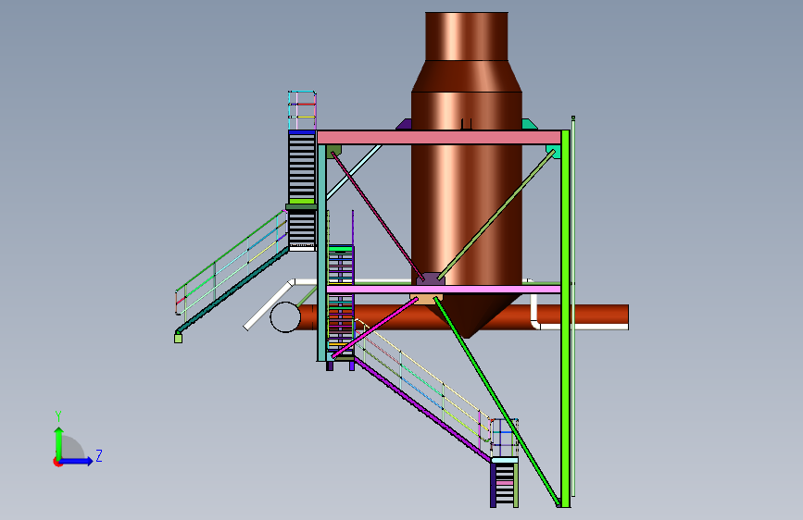This screenshot has width=803, height=520.
Task: Select the tan block under the middle platform
Action: pyautogui.click(x=425, y=299)
